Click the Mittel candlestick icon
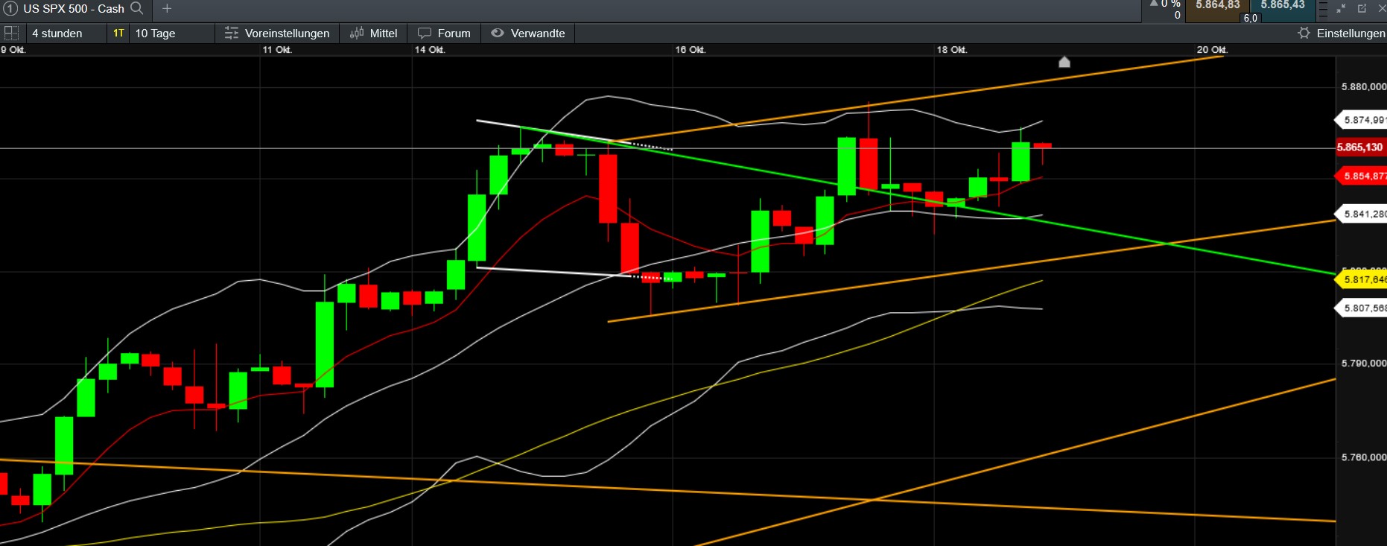 point(357,33)
